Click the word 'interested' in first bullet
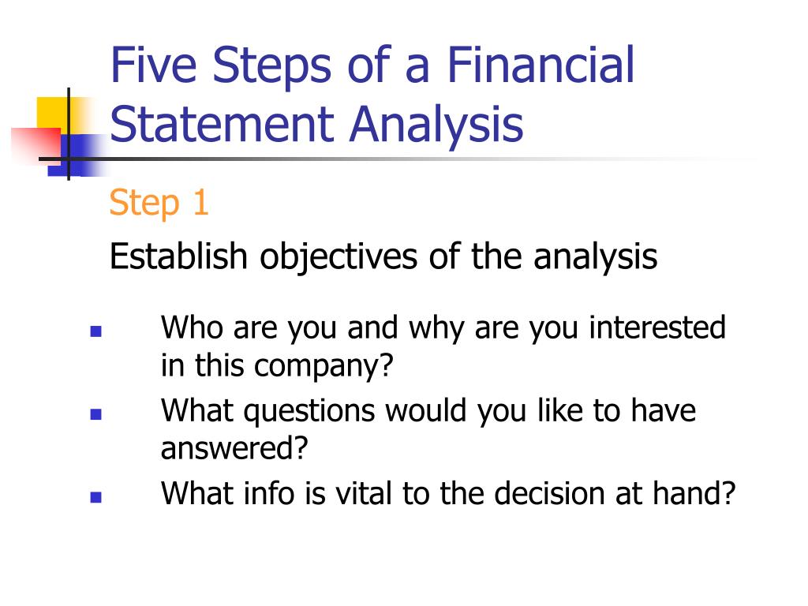Viewport: 808px width, 606px height. (x=657, y=327)
